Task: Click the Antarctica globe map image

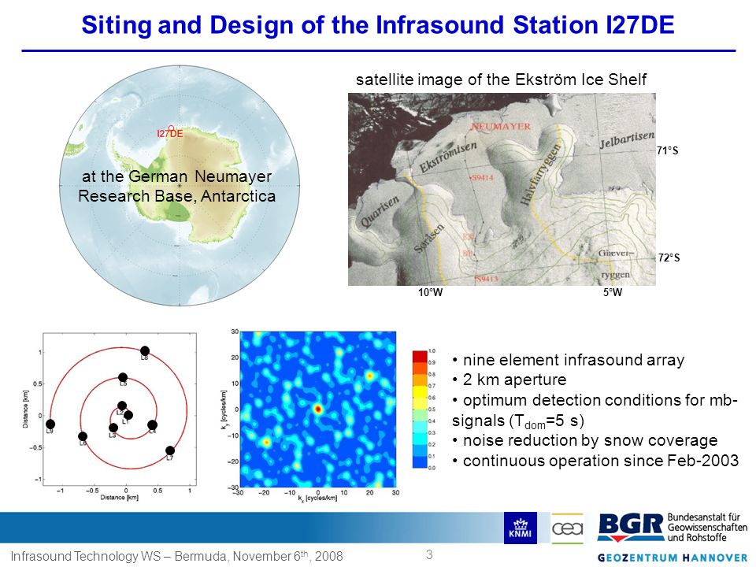Action: [x=180, y=186]
